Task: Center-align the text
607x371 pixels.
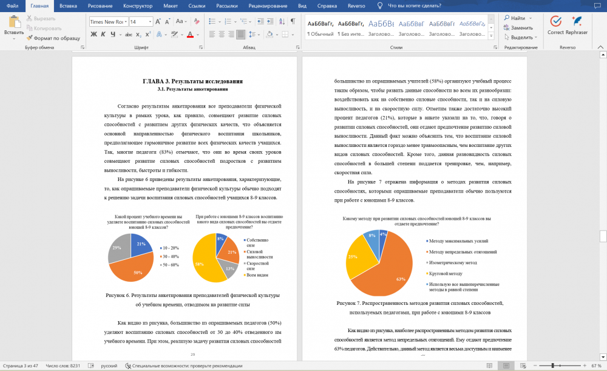Action: (222, 35)
